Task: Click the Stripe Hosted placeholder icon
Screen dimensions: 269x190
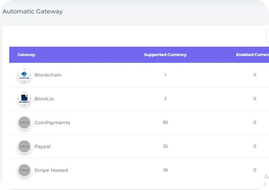Action: coord(24,170)
